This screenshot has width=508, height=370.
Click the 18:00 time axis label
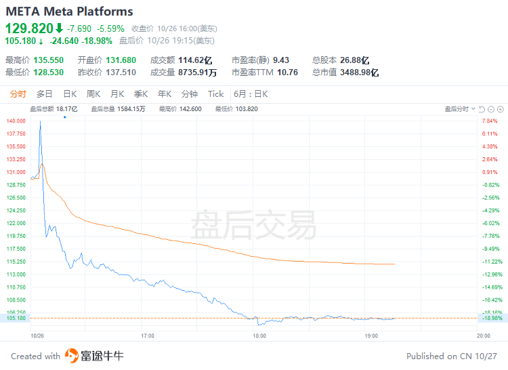click(x=259, y=335)
